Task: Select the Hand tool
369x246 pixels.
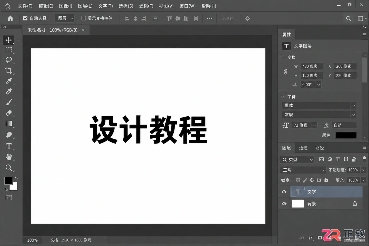Action: [x=9, y=157]
